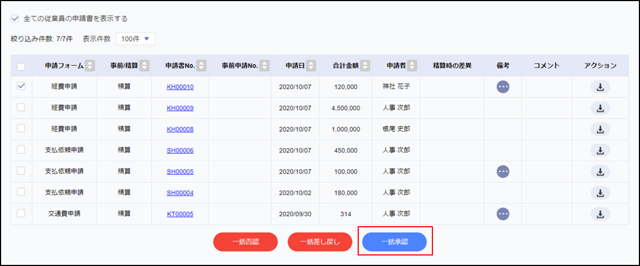Open application link KH00008

tap(180, 129)
